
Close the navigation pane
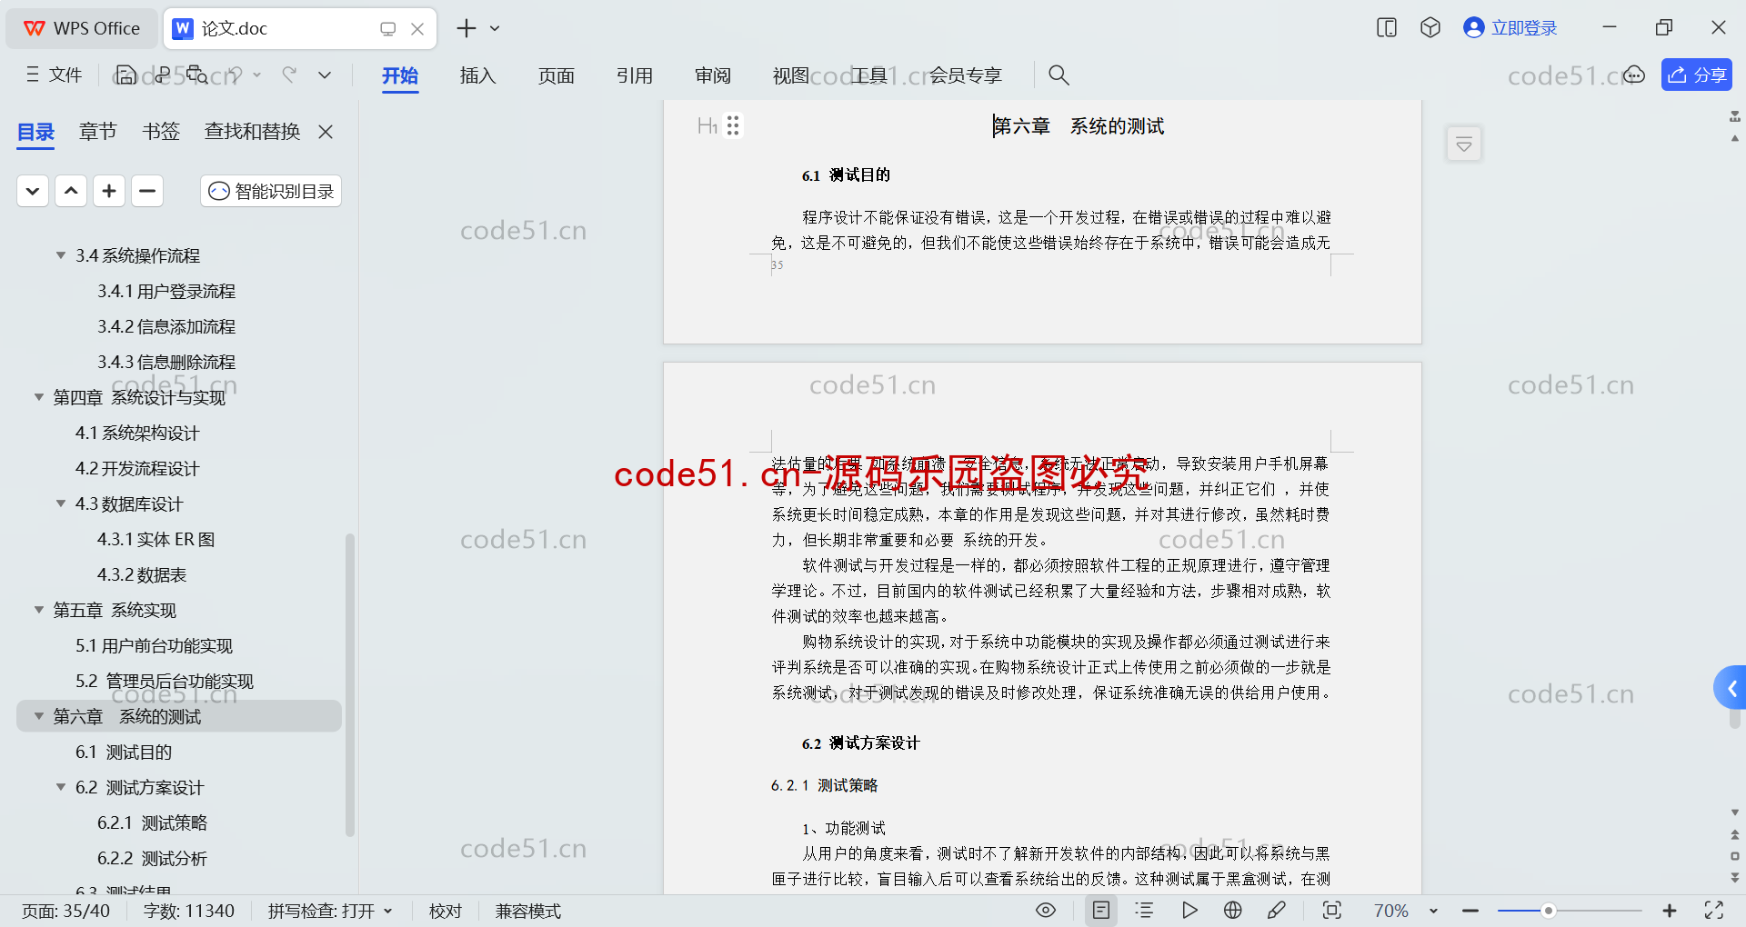326,132
